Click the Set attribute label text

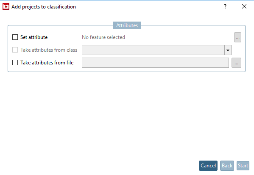pyautogui.click(x=34, y=37)
